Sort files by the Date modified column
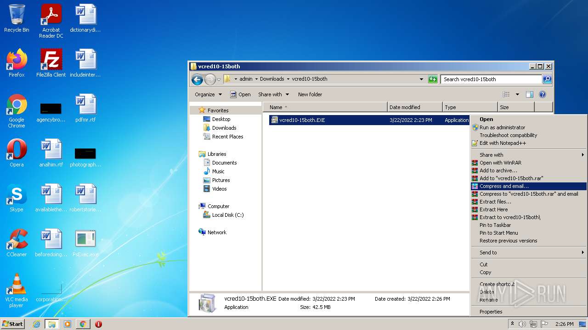588x330 pixels. point(405,107)
